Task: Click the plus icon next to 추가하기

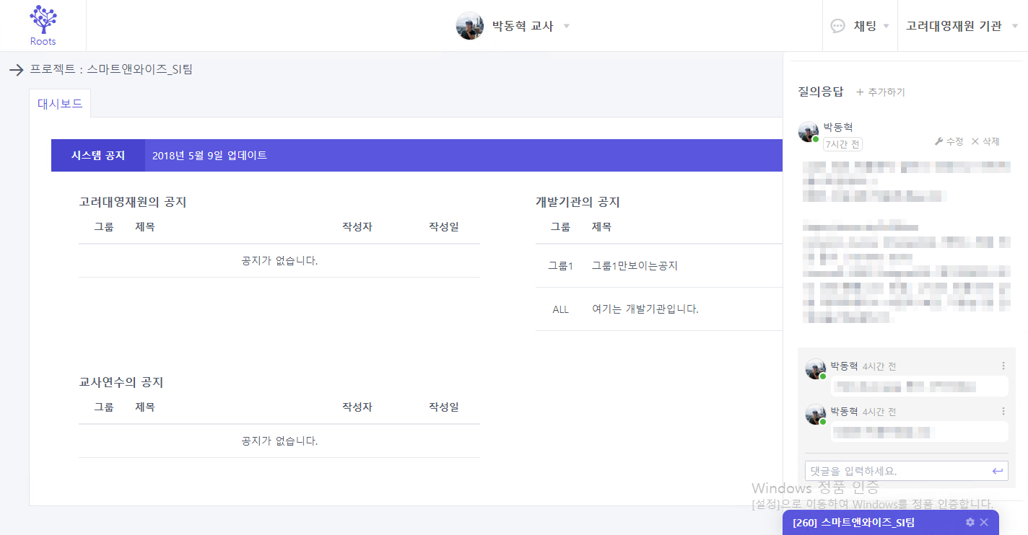Action: tap(860, 92)
